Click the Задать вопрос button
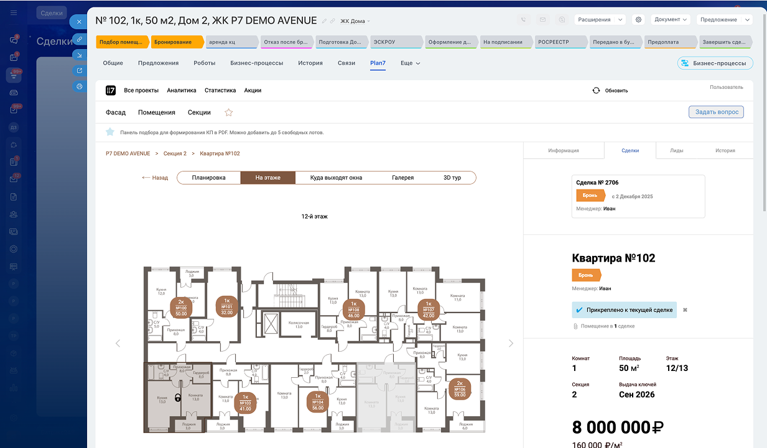767x448 pixels. pos(716,112)
